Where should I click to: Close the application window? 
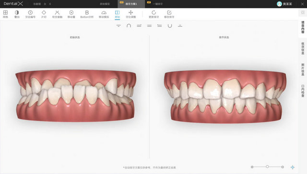click(x=302, y=4)
